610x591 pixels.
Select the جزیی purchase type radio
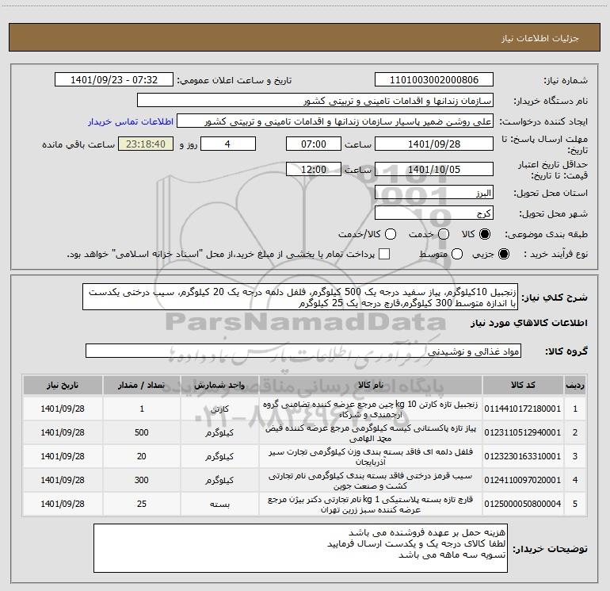[x=503, y=254]
